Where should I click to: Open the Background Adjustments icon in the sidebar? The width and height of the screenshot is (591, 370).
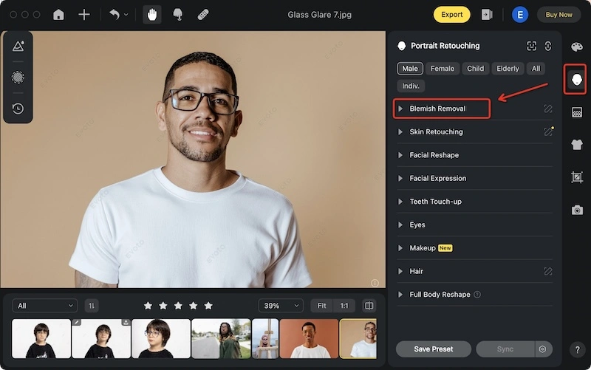pyautogui.click(x=577, y=112)
